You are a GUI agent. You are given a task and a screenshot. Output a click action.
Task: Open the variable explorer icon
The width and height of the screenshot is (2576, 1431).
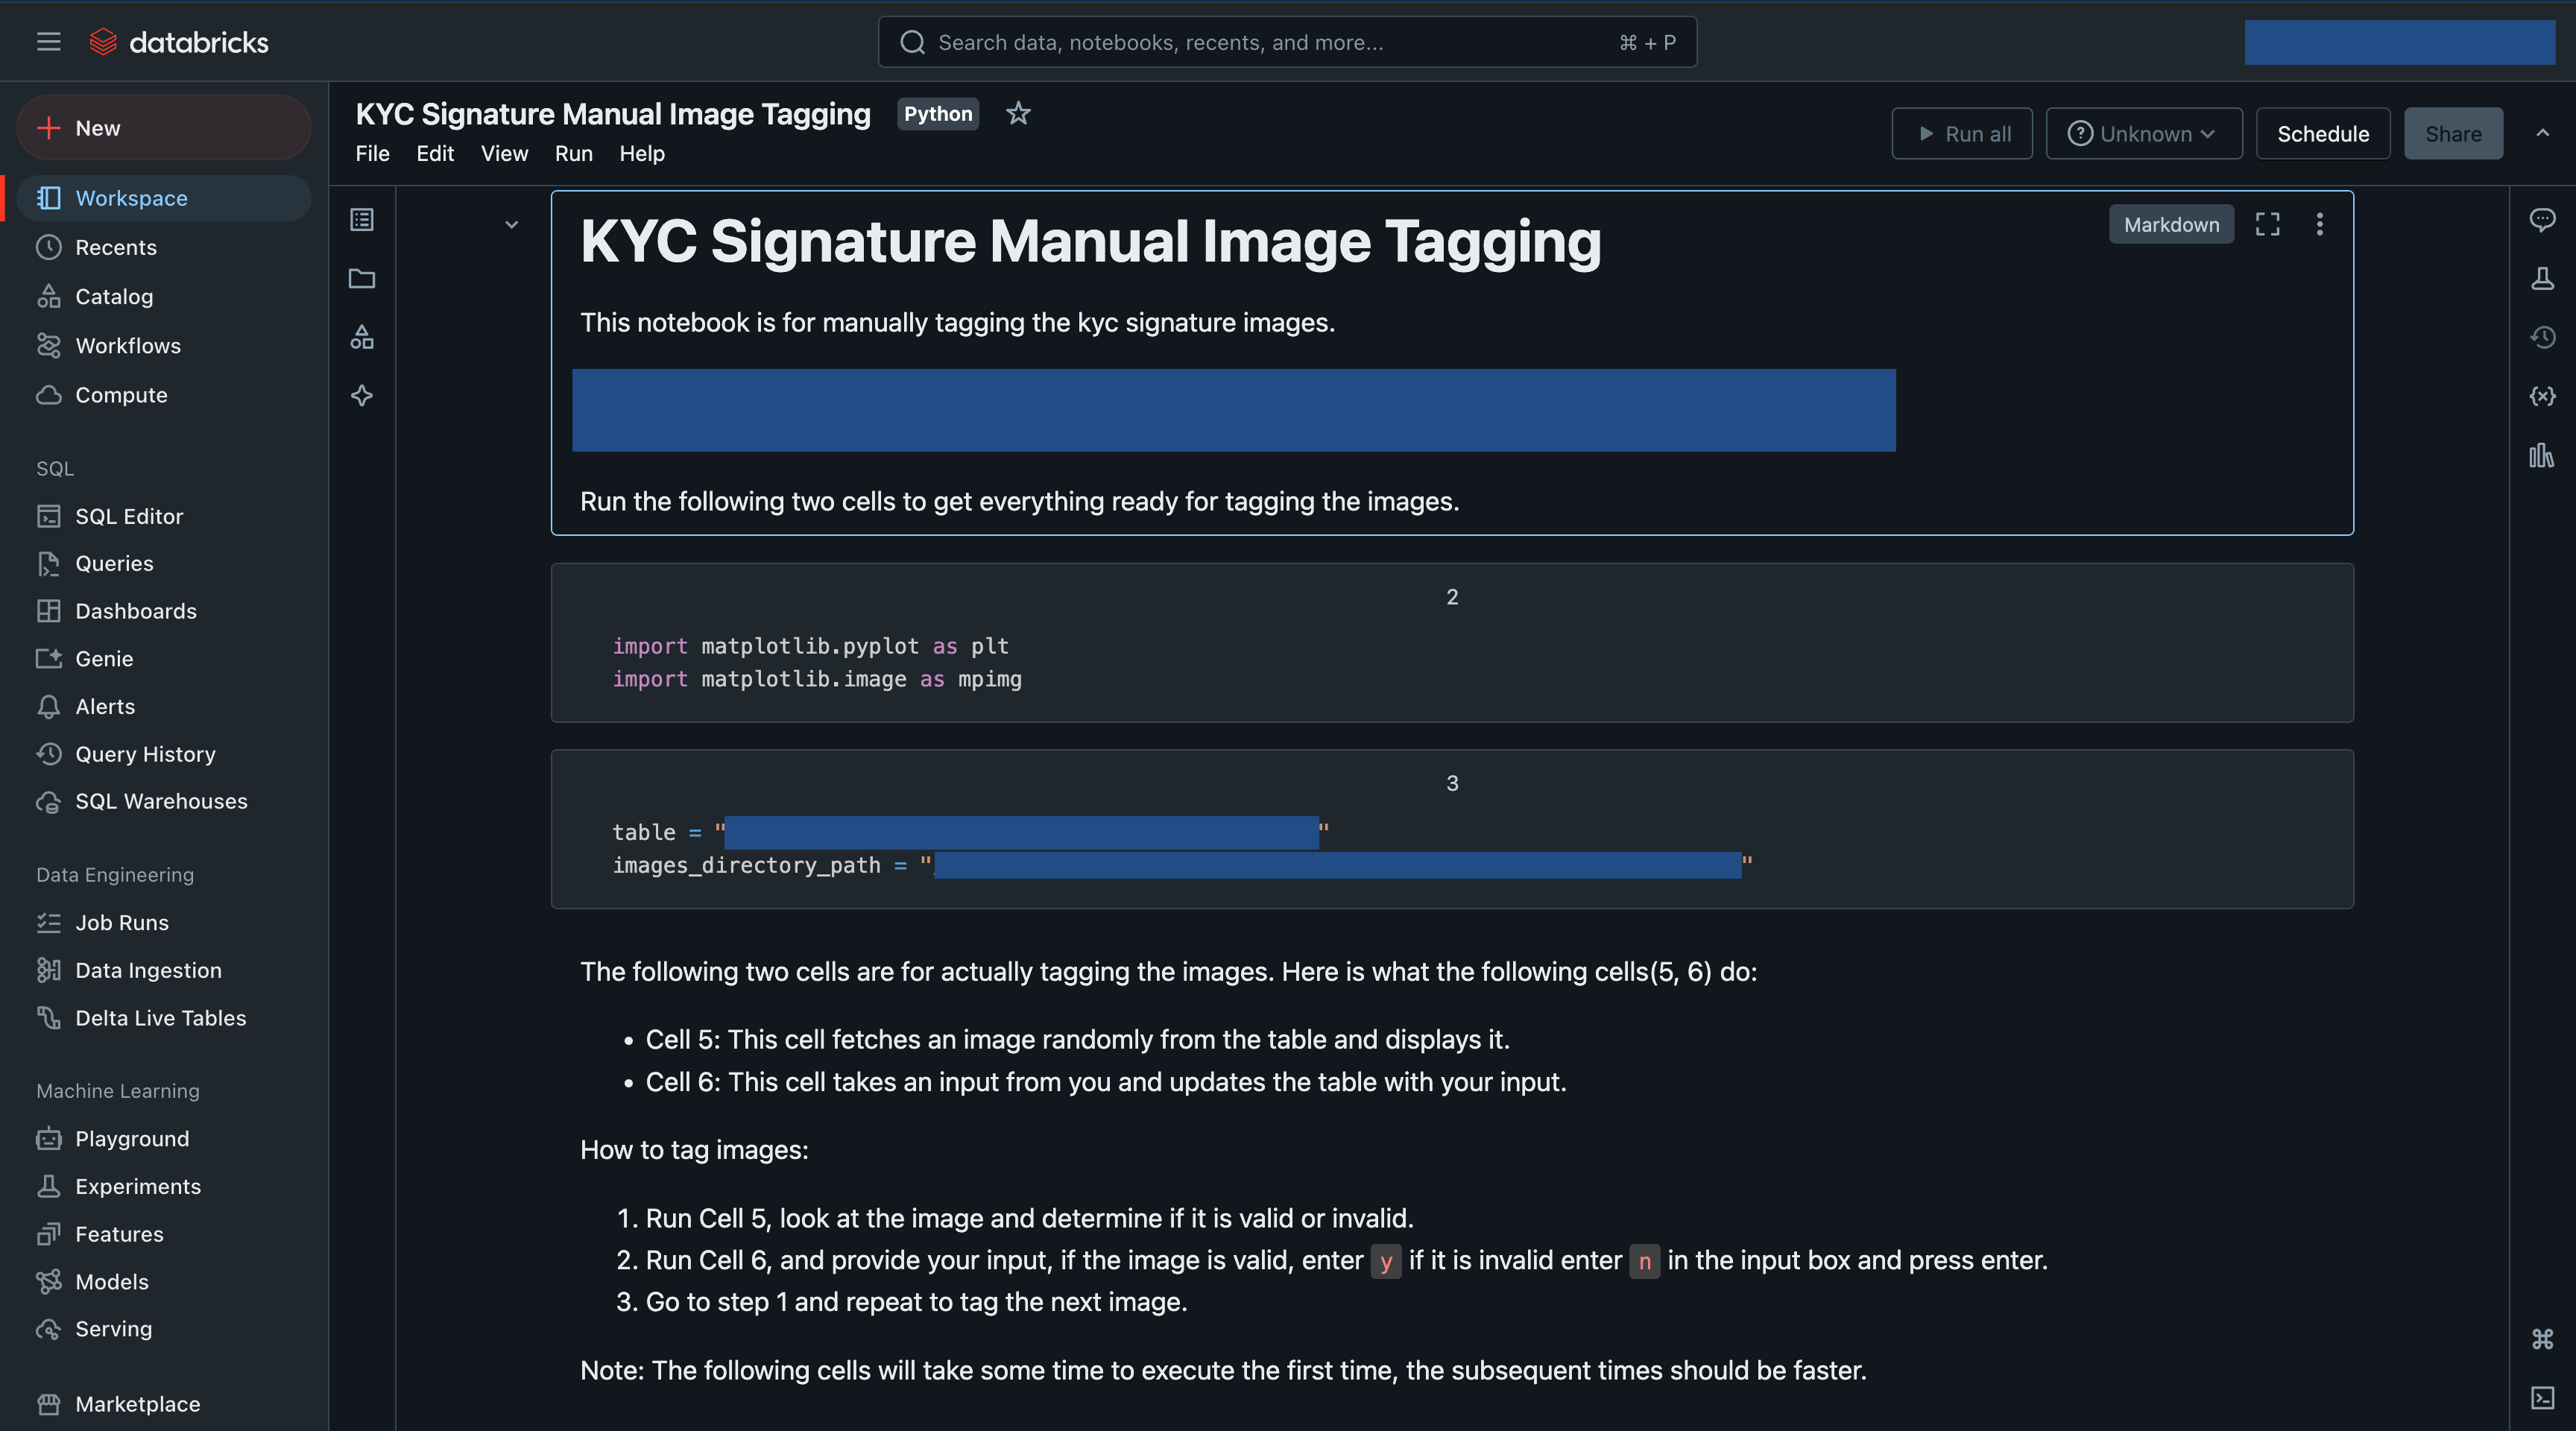tap(2542, 396)
